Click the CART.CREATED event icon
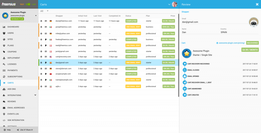Image resolution: width=261 pixels, height=133 pixels. pos(185,95)
